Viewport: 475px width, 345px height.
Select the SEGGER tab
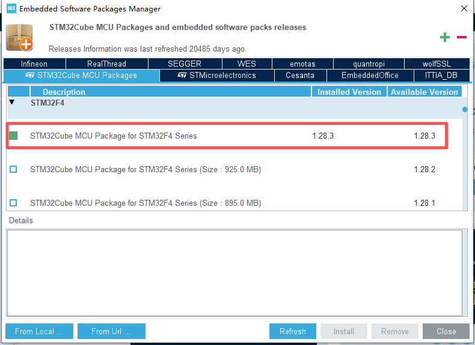coord(185,64)
